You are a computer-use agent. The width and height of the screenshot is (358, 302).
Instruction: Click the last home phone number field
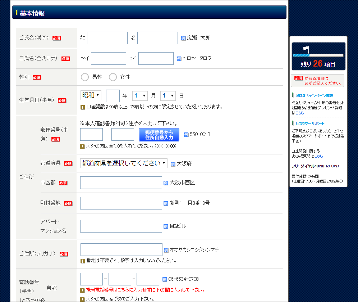coord(148,279)
